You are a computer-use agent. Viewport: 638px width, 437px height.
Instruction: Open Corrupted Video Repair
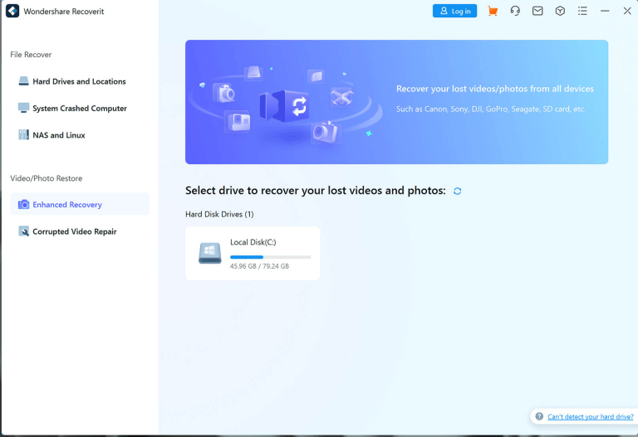80,231
